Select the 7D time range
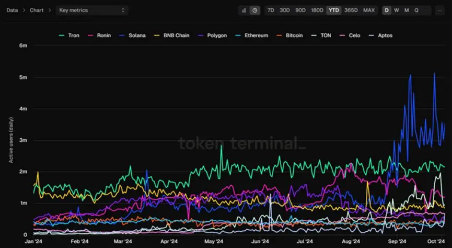This screenshot has height=248, width=452. click(x=271, y=10)
